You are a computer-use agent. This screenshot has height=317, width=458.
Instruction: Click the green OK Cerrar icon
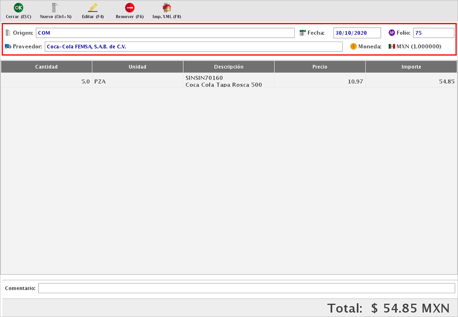18,8
